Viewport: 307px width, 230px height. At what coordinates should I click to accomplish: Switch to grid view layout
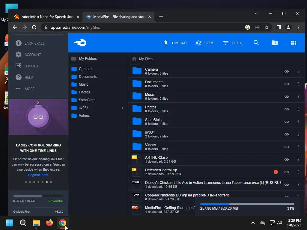294,43
